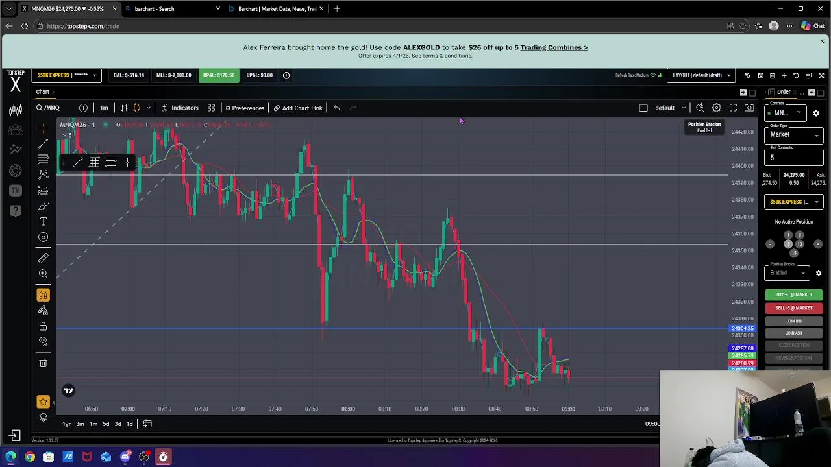This screenshot has width=831, height=467.
Task: Expand the chart type dropdown arrow
Action: 149,108
